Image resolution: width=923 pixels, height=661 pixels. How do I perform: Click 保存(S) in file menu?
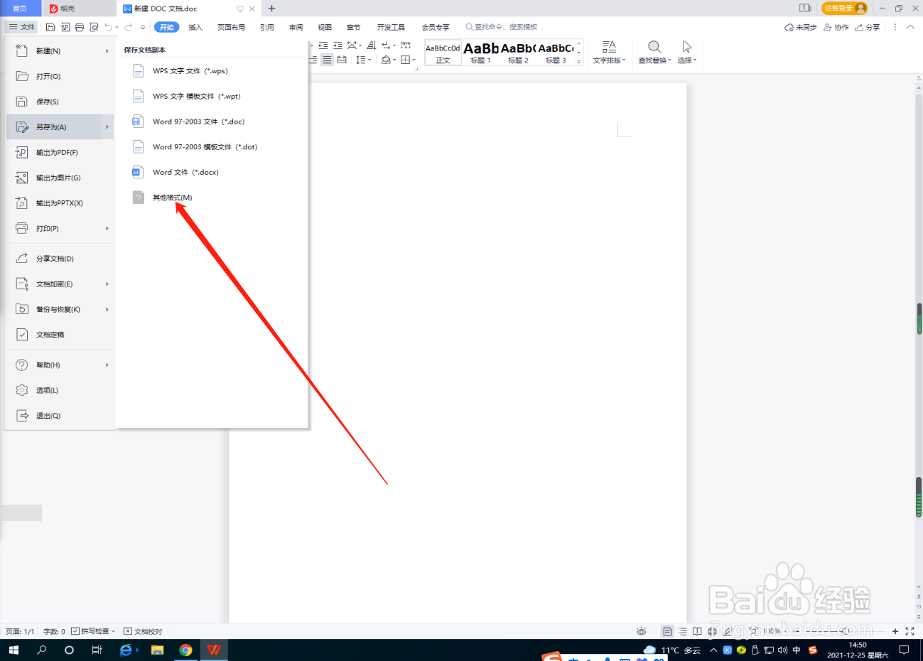tap(60, 102)
